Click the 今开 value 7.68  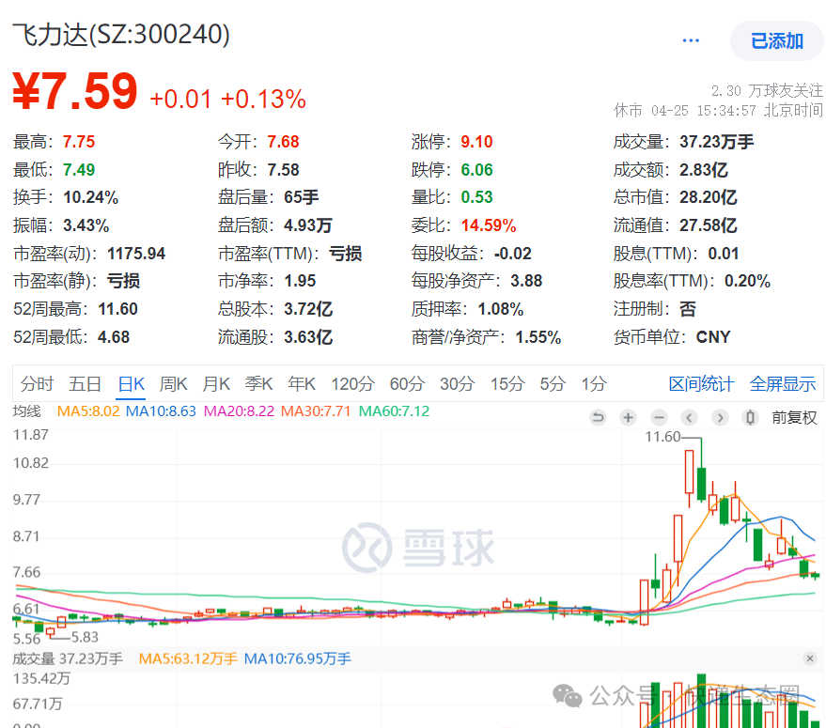tap(283, 142)
